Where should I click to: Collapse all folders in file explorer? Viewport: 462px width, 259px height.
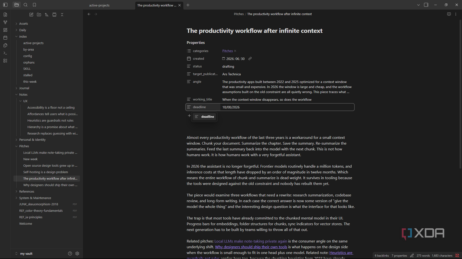(62, 15)
